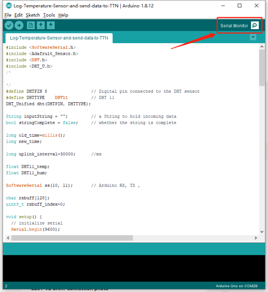
Task: Click the '#include <SoftwareSerial.h>' line
Action: click(x=41, y=47)
